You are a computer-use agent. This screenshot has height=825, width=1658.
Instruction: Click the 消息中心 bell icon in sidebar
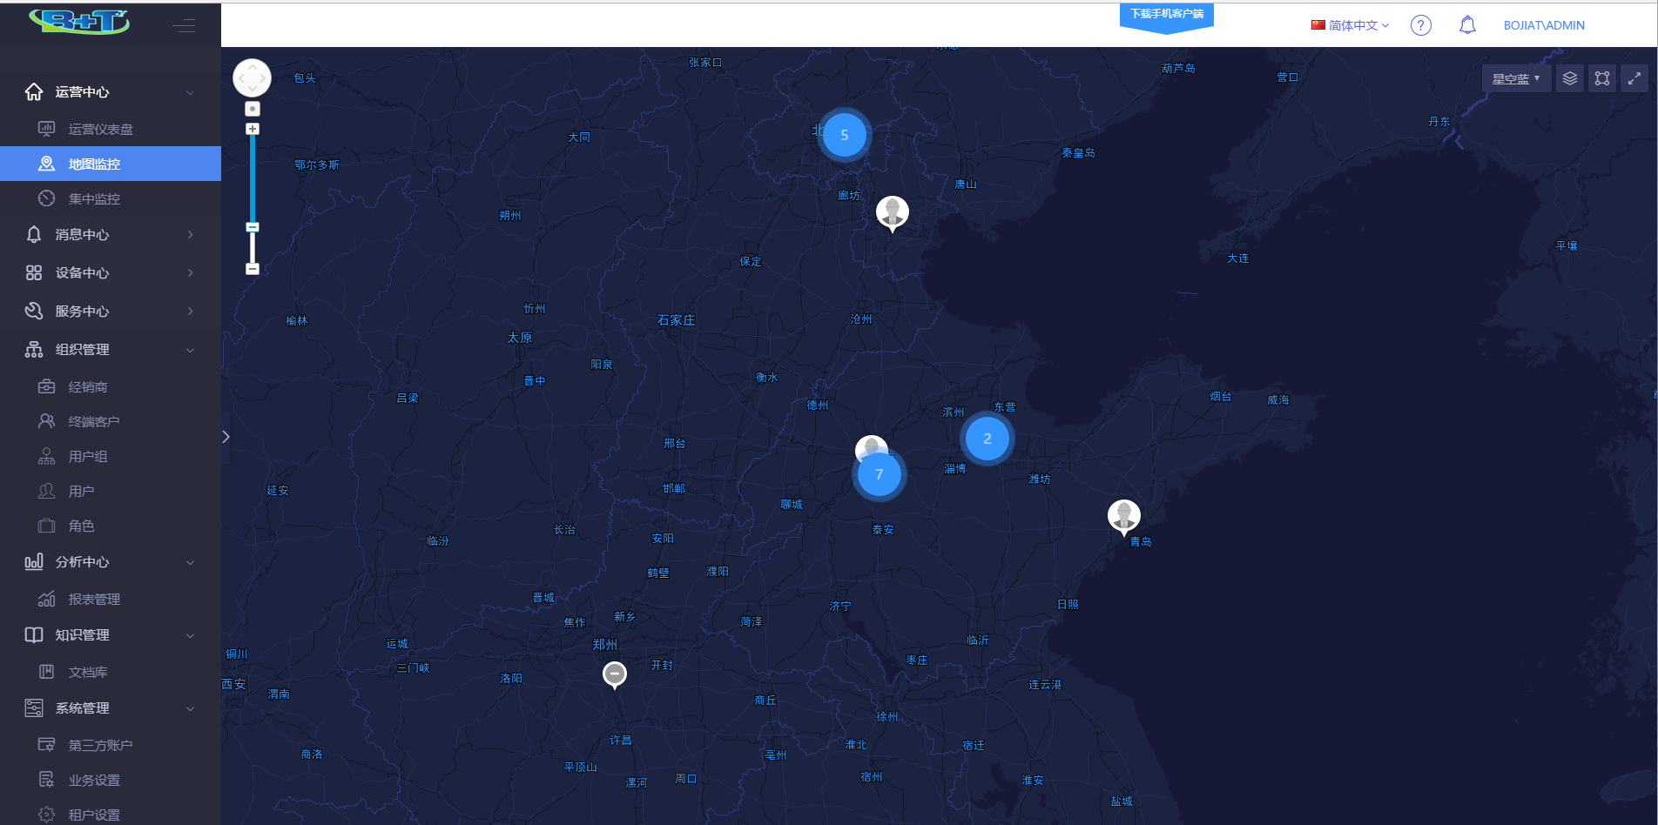34,234
